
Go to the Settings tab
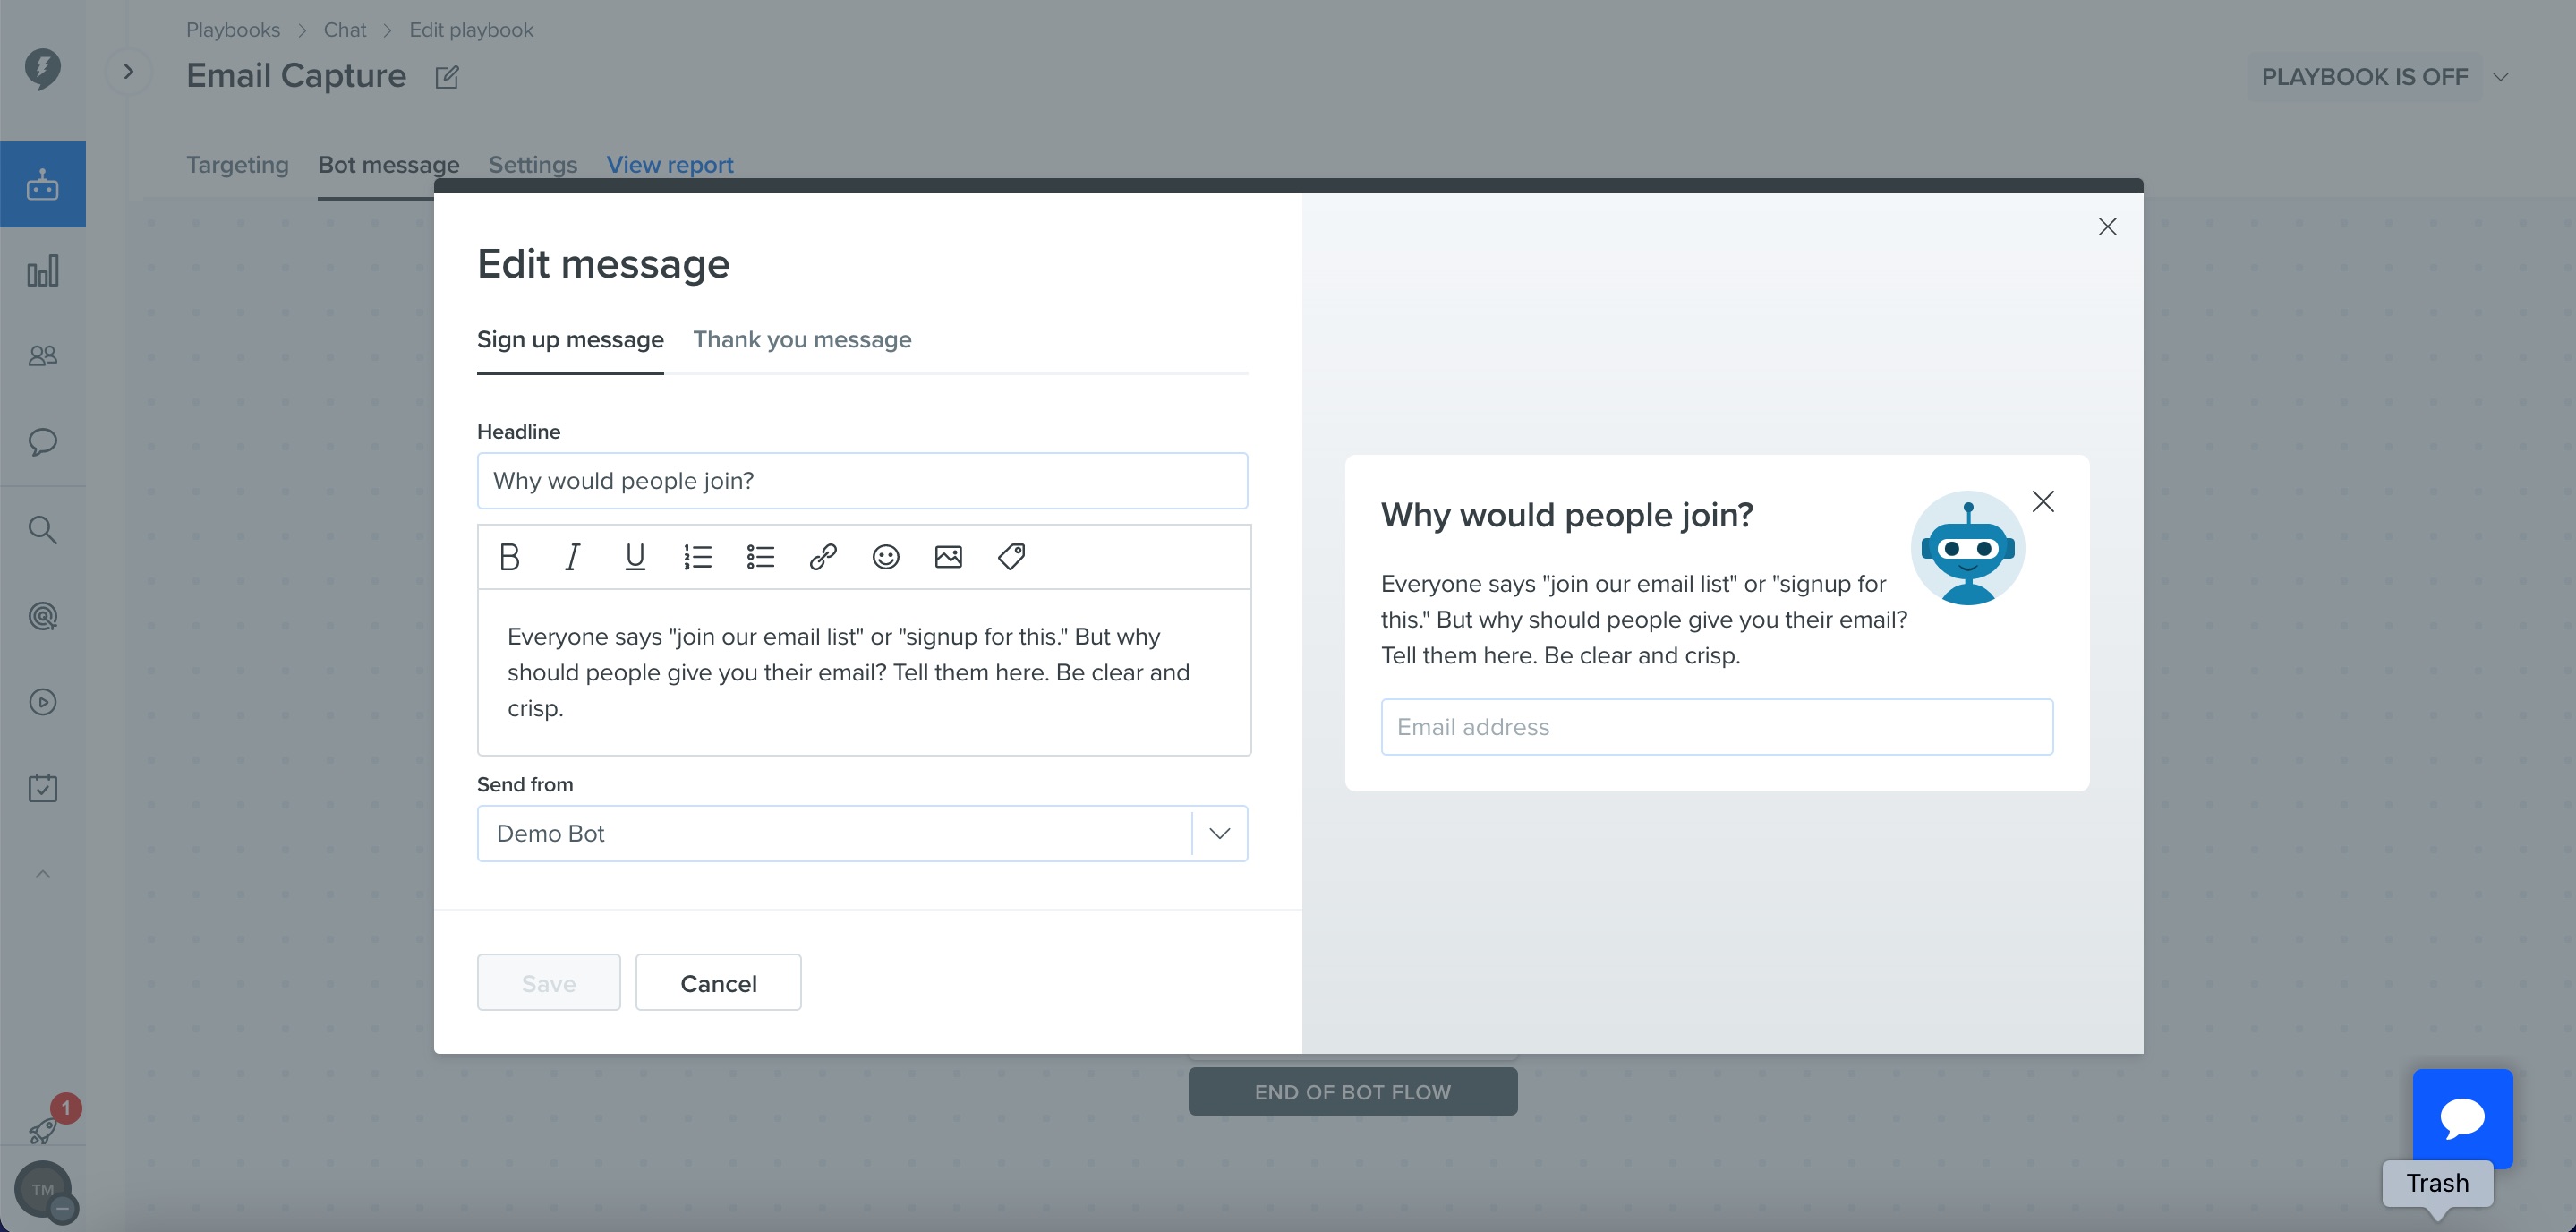[x=533, y=165]
